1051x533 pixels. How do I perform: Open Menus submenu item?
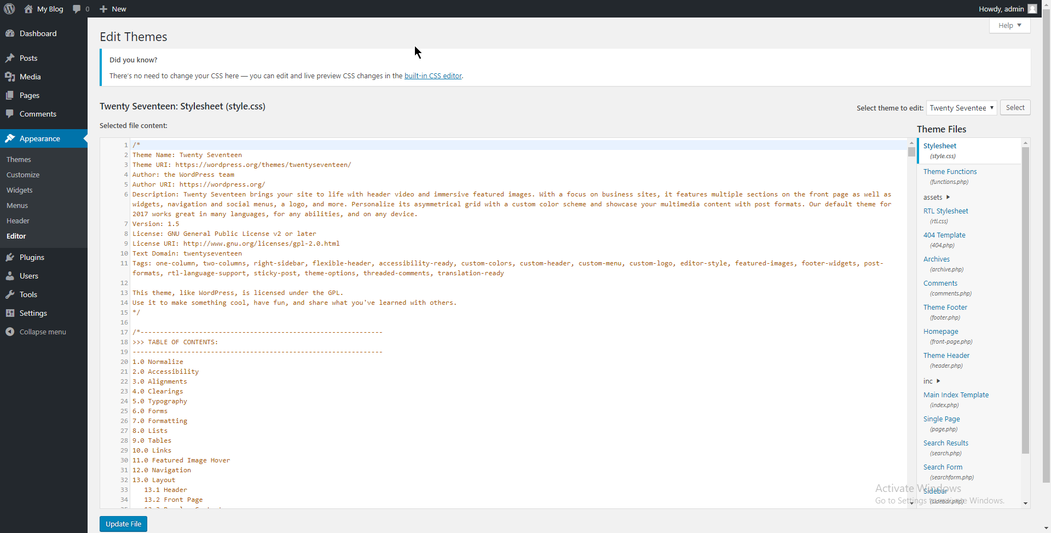(17, 205)
